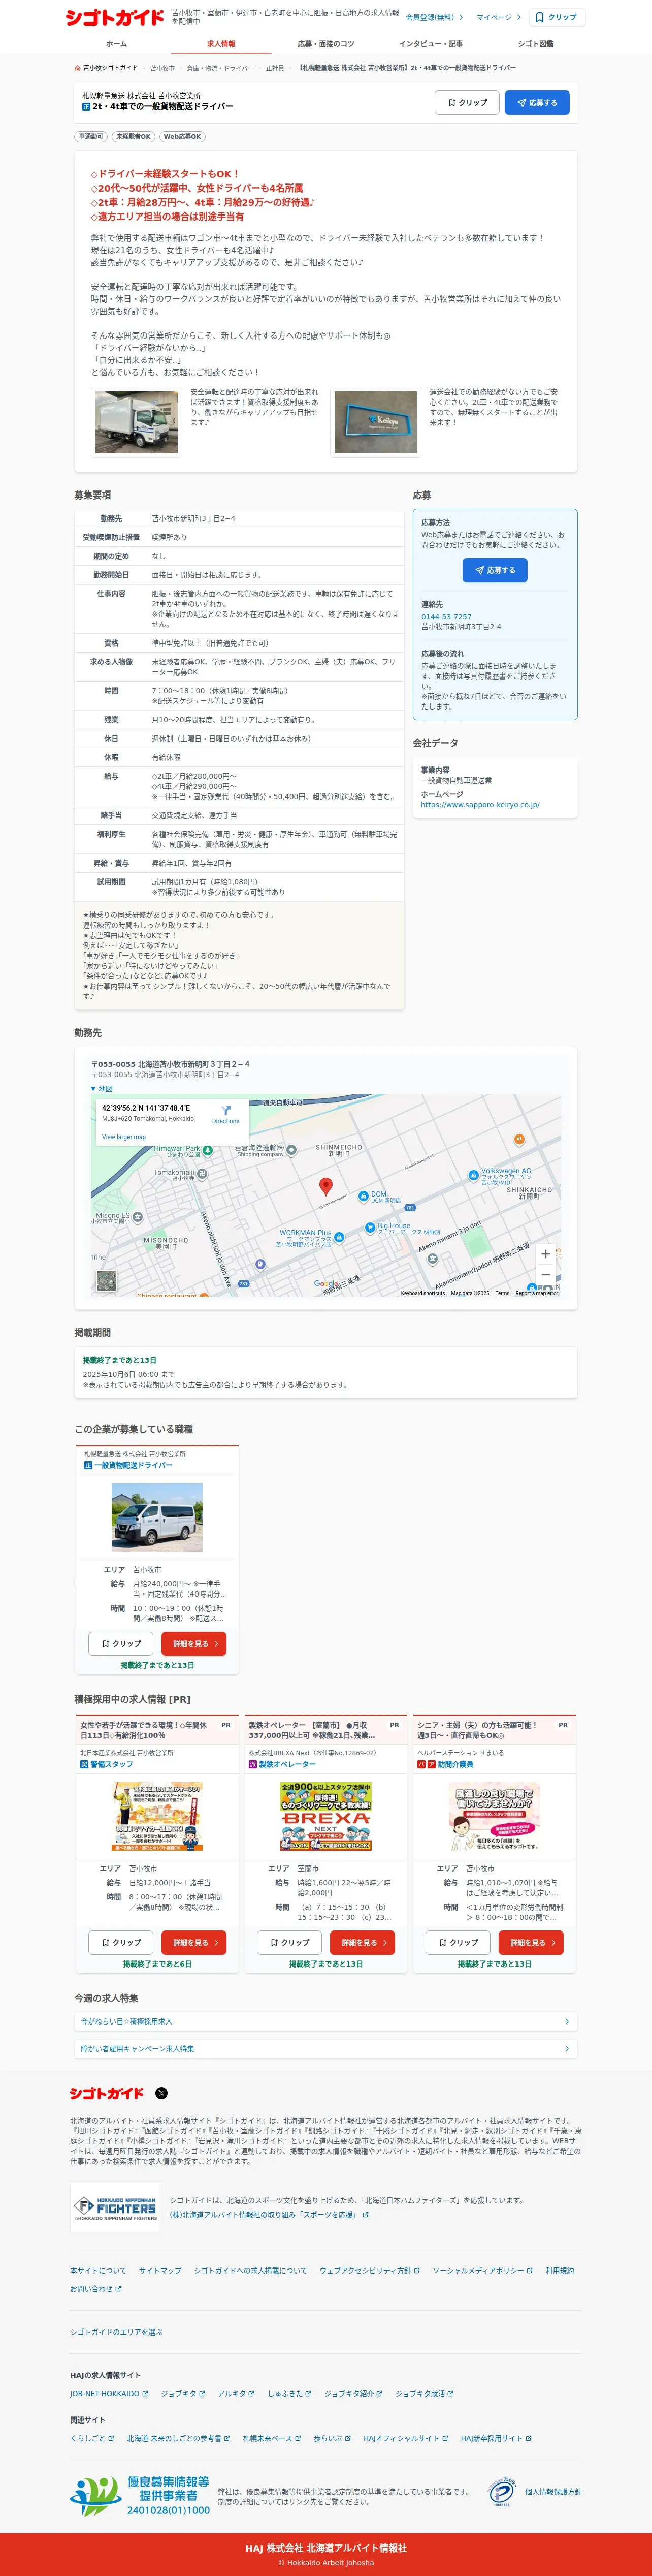The width and height of the screenshot is (652, 2576).
Task: Click the header クリップ bookmark button
Action: tap(556, 17)
